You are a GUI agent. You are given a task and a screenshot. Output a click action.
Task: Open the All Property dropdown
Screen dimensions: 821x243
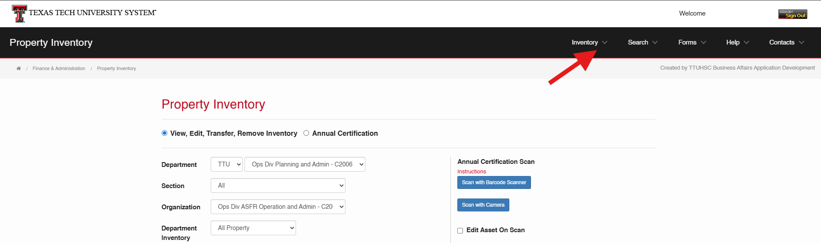253,228
